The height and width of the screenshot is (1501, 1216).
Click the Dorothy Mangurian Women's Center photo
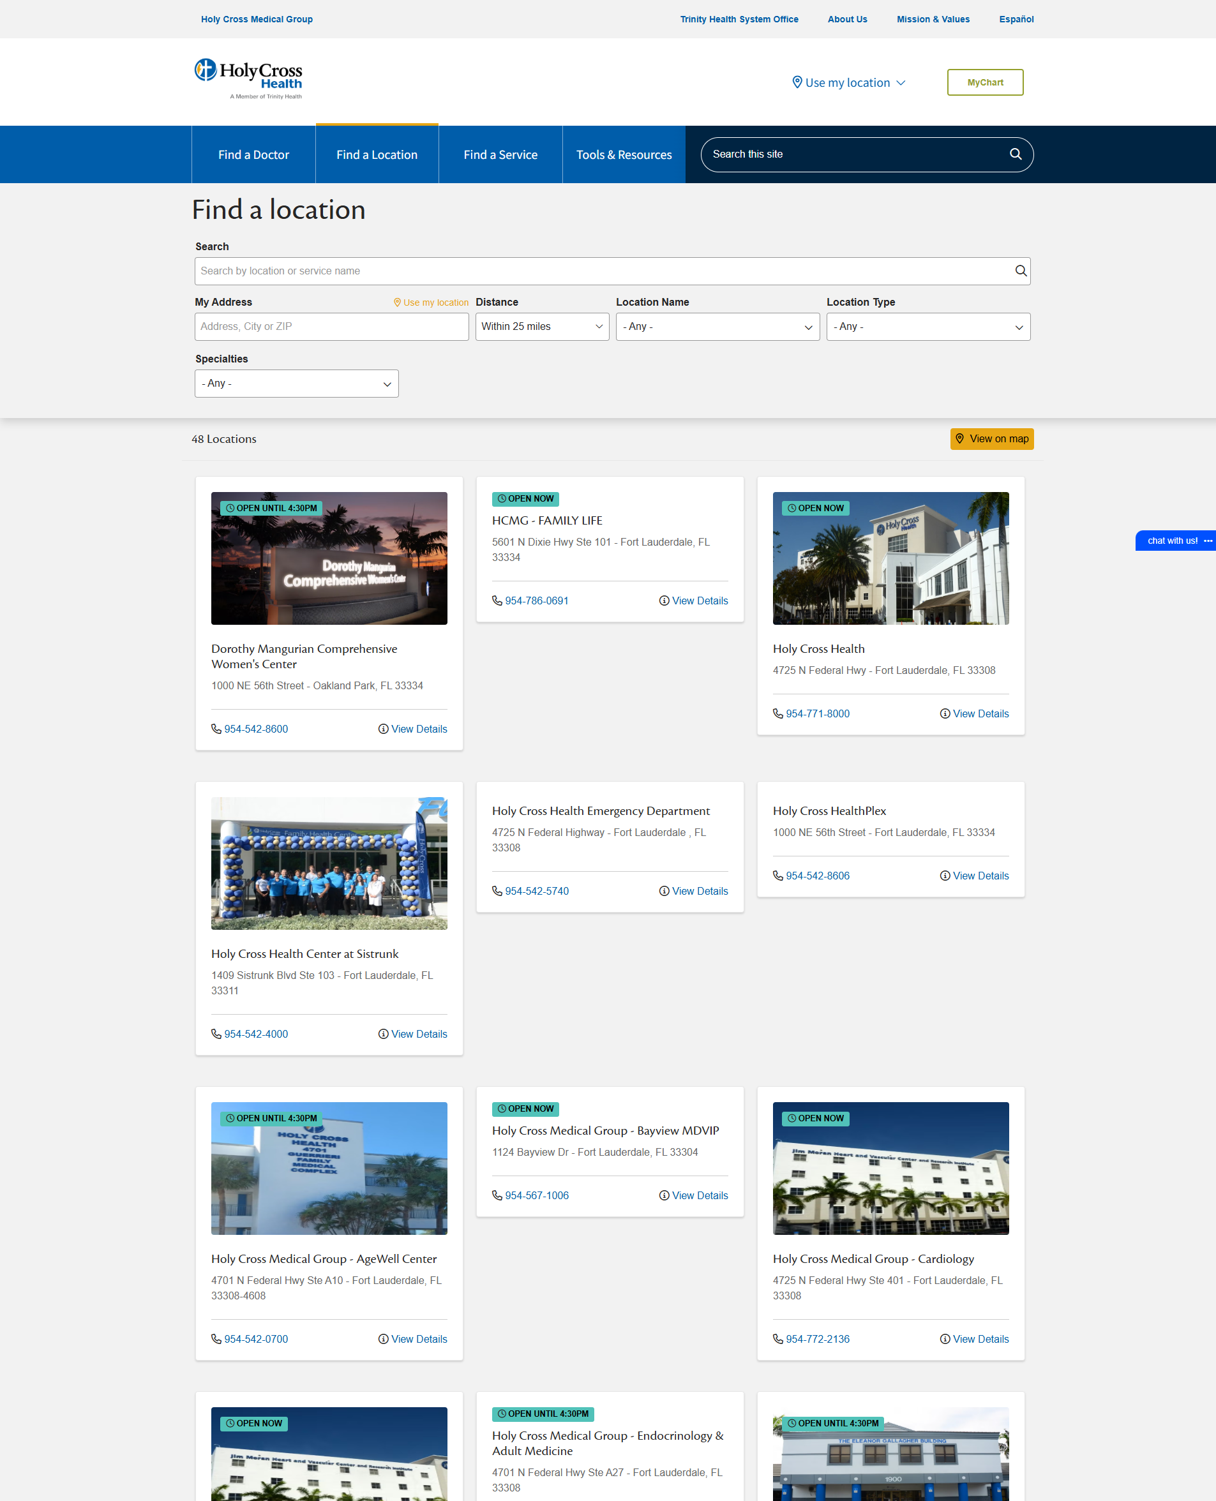tap(329, 558)
